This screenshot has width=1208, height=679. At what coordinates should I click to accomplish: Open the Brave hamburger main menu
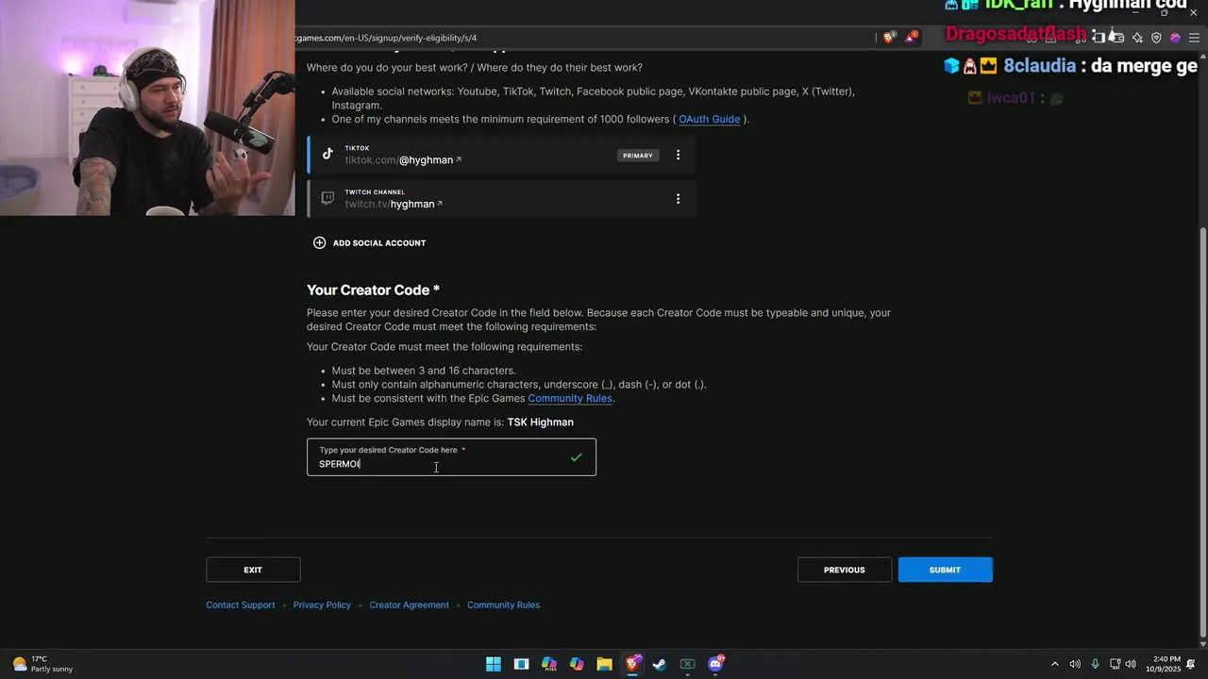pyautogui.click(x=1194, y=38)
